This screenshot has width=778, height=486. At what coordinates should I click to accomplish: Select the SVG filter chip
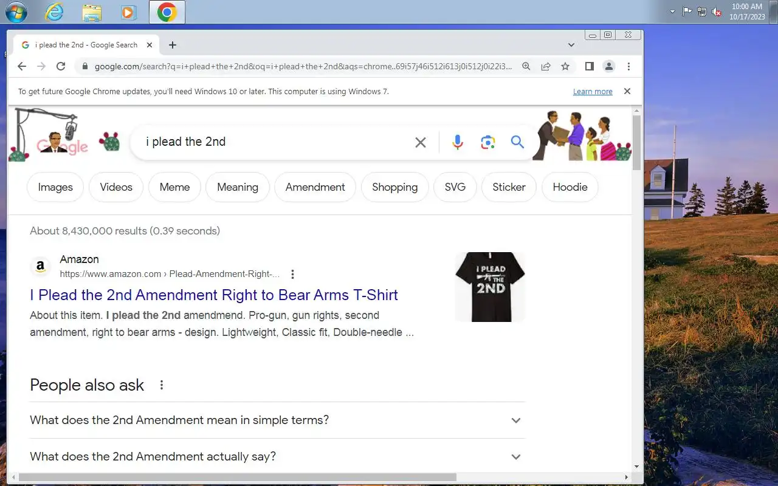click(x=455, y=187)
